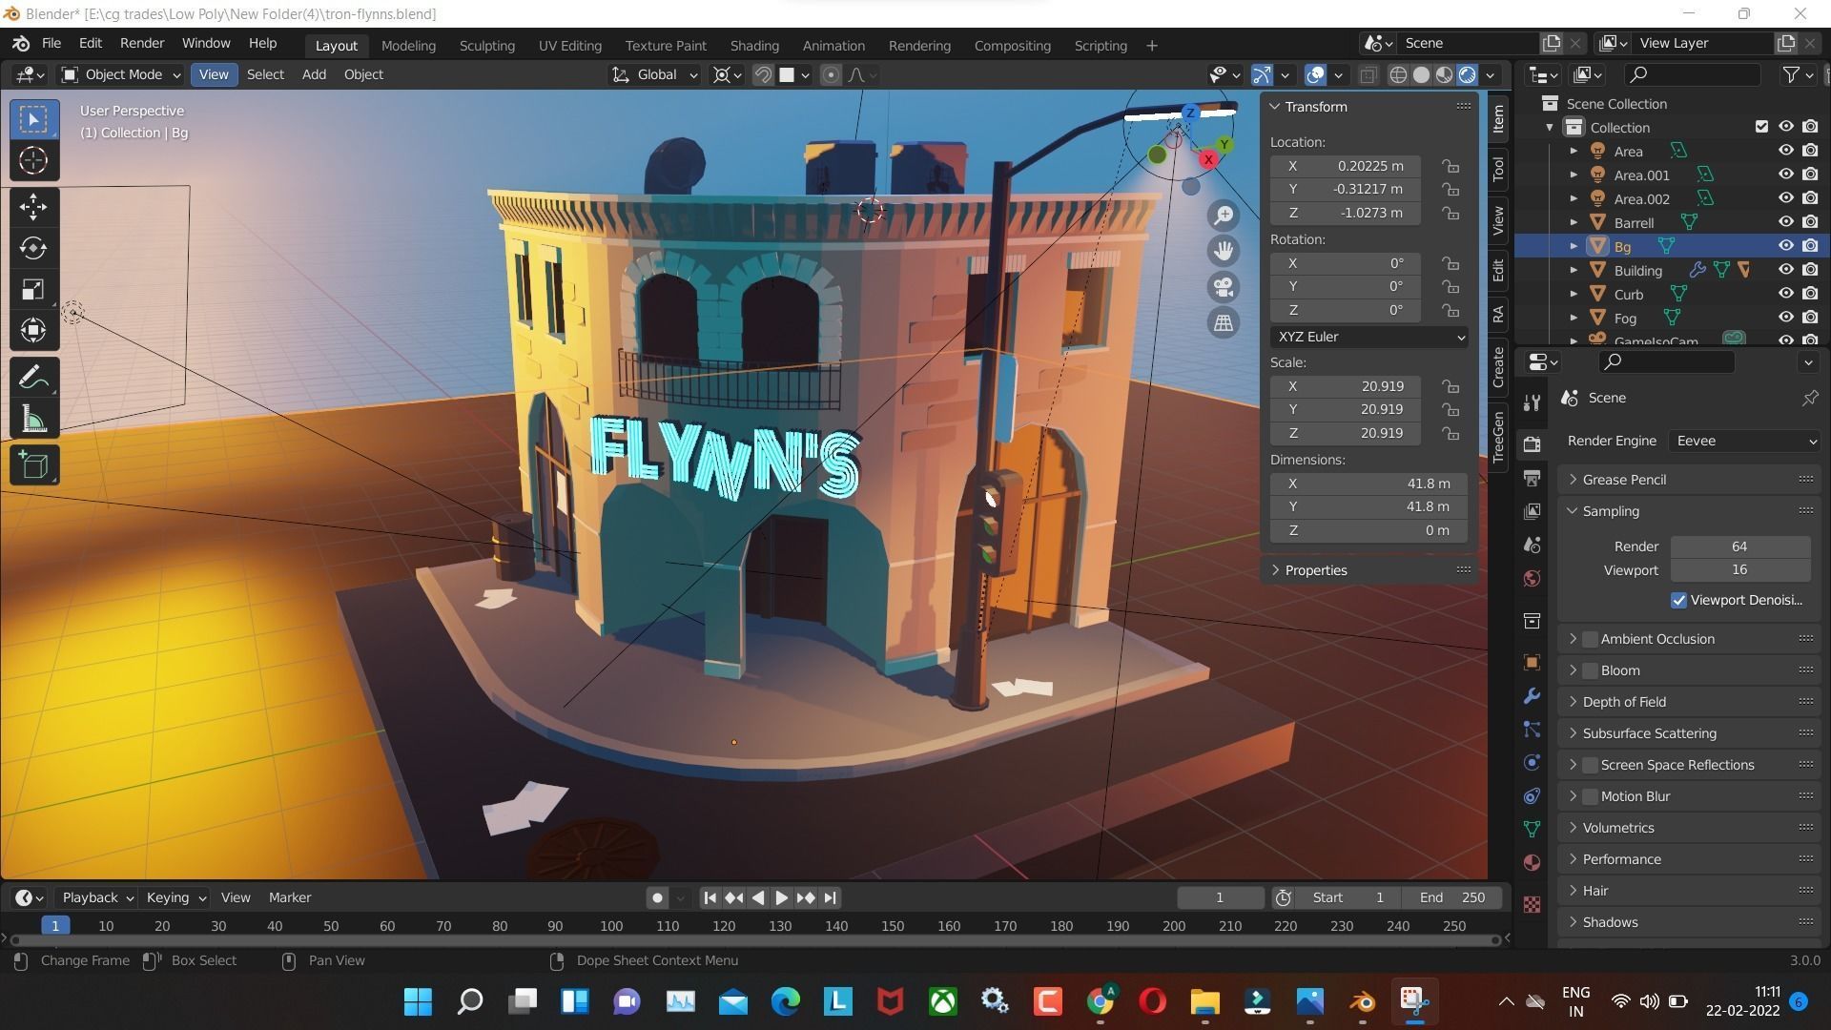1831x1030 pixels.
Task: Open the Tool sidebar tab
Action: (1498, 170)
